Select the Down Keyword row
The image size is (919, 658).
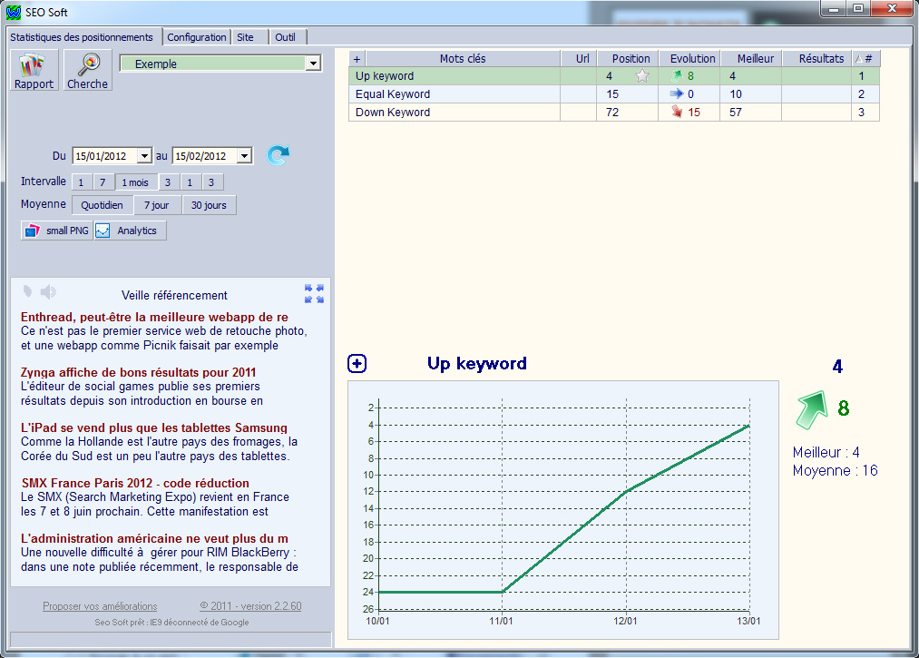[614, 112]
